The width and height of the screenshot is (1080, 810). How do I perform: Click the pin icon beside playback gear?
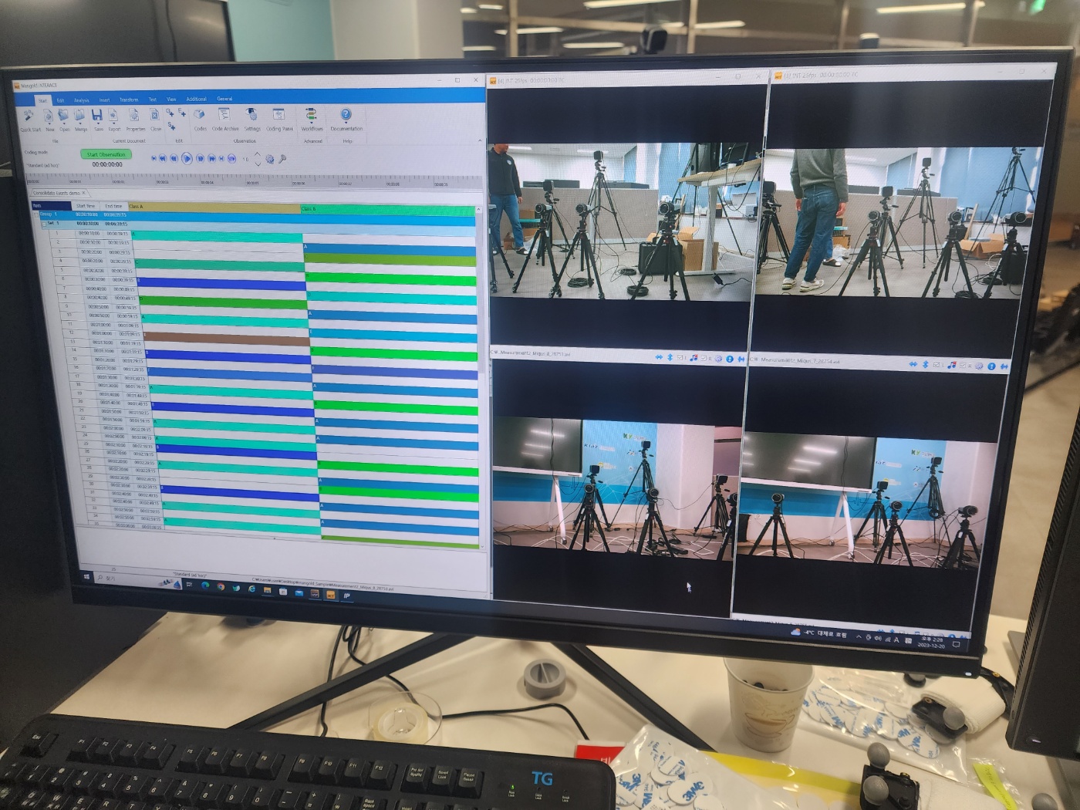(x=282, y=159)
